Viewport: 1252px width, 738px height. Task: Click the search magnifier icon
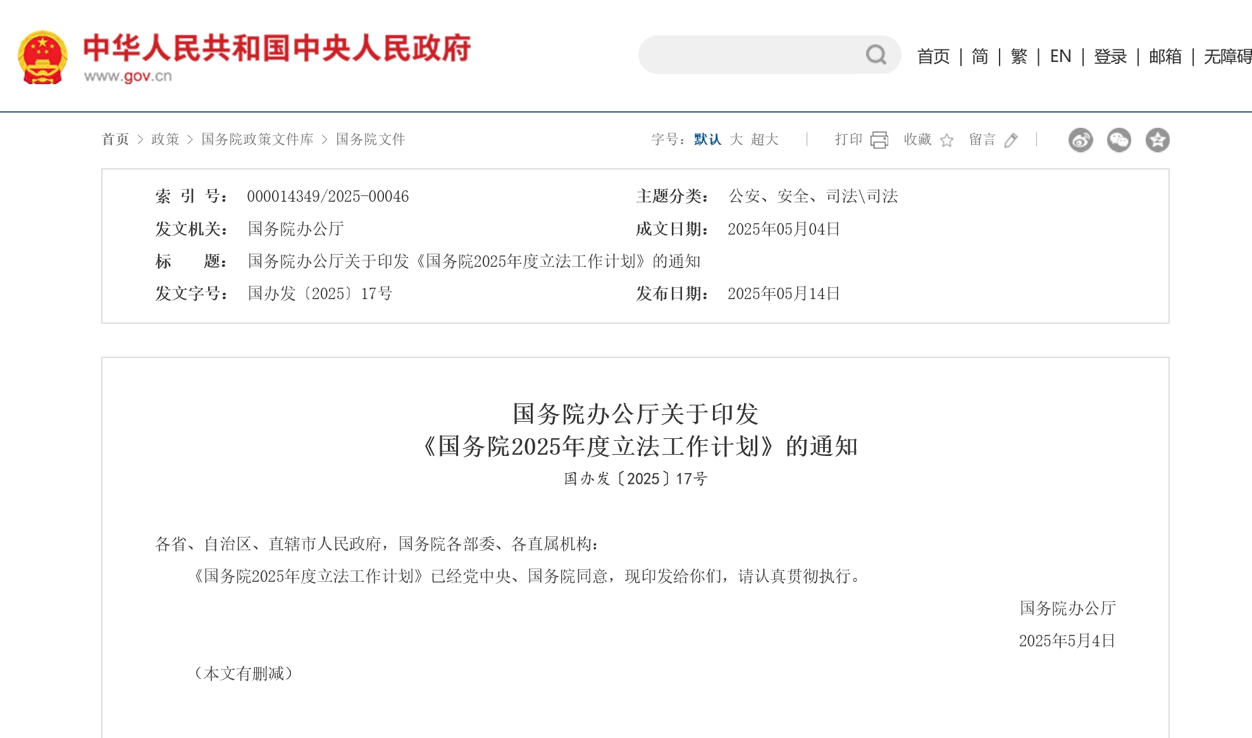[876, 55]
